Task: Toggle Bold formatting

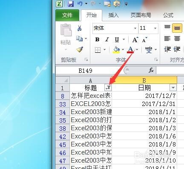Action: point(97,40)
